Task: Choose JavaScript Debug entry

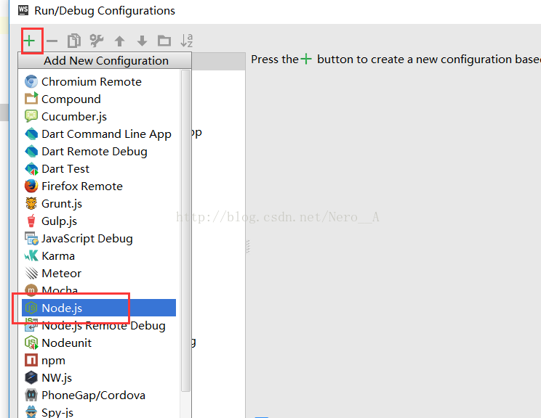Action: [100, 238]
